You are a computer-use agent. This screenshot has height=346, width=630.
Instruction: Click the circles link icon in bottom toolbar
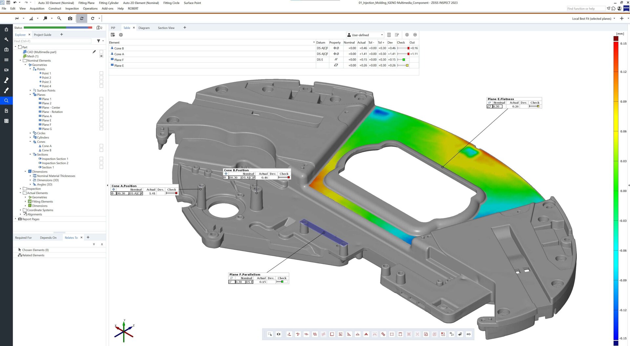pos(383,334)
